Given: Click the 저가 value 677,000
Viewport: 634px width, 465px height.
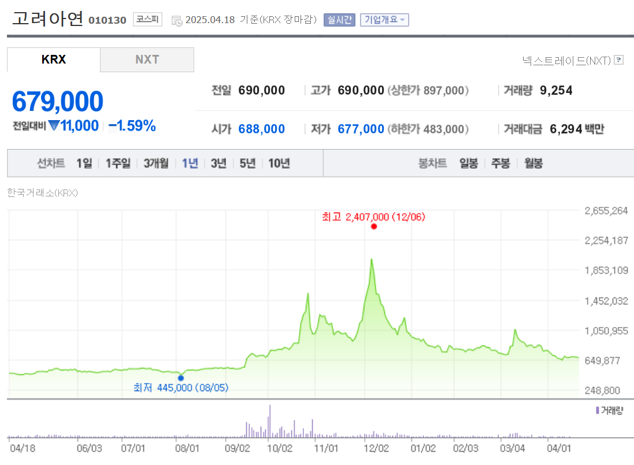Looking at the screenshot, I should (361, 129).
